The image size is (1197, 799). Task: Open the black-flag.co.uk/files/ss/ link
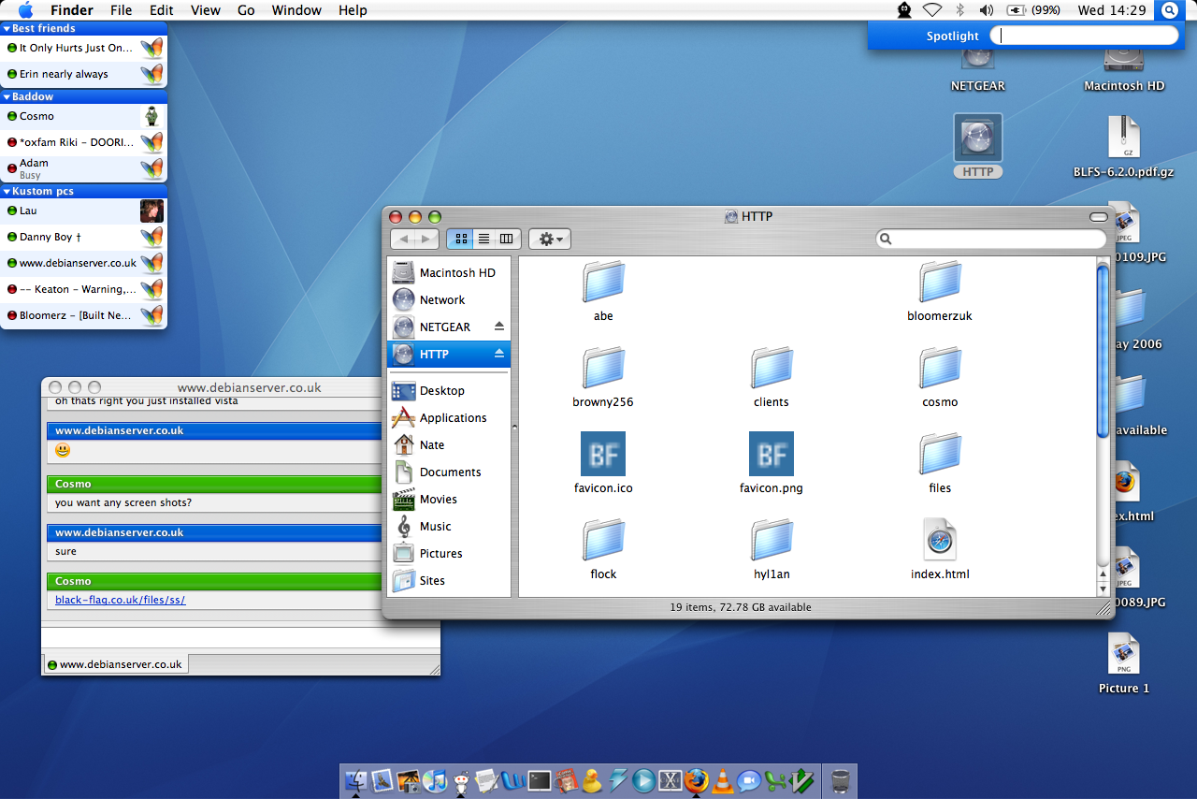click(120, 600)
